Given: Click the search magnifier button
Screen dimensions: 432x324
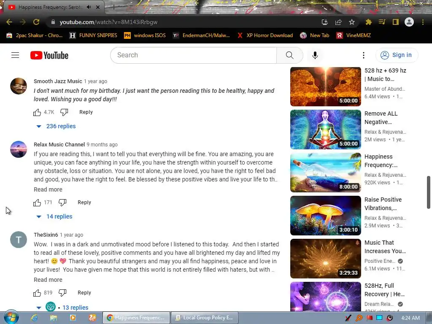Looking at the screenshot, I should [x=289, y=55].
